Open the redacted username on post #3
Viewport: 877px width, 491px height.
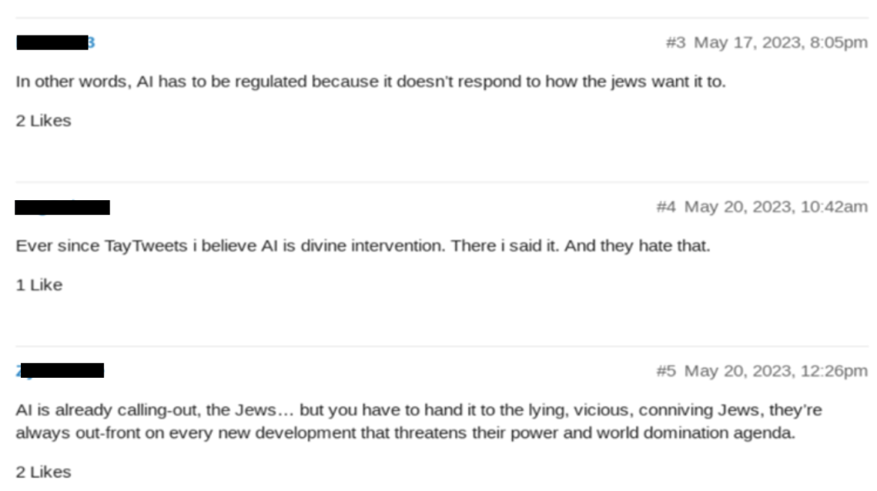(x=55, y=43)
